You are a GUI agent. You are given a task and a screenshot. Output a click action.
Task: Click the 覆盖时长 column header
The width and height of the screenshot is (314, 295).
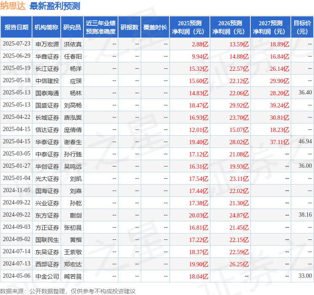point(155,27)
